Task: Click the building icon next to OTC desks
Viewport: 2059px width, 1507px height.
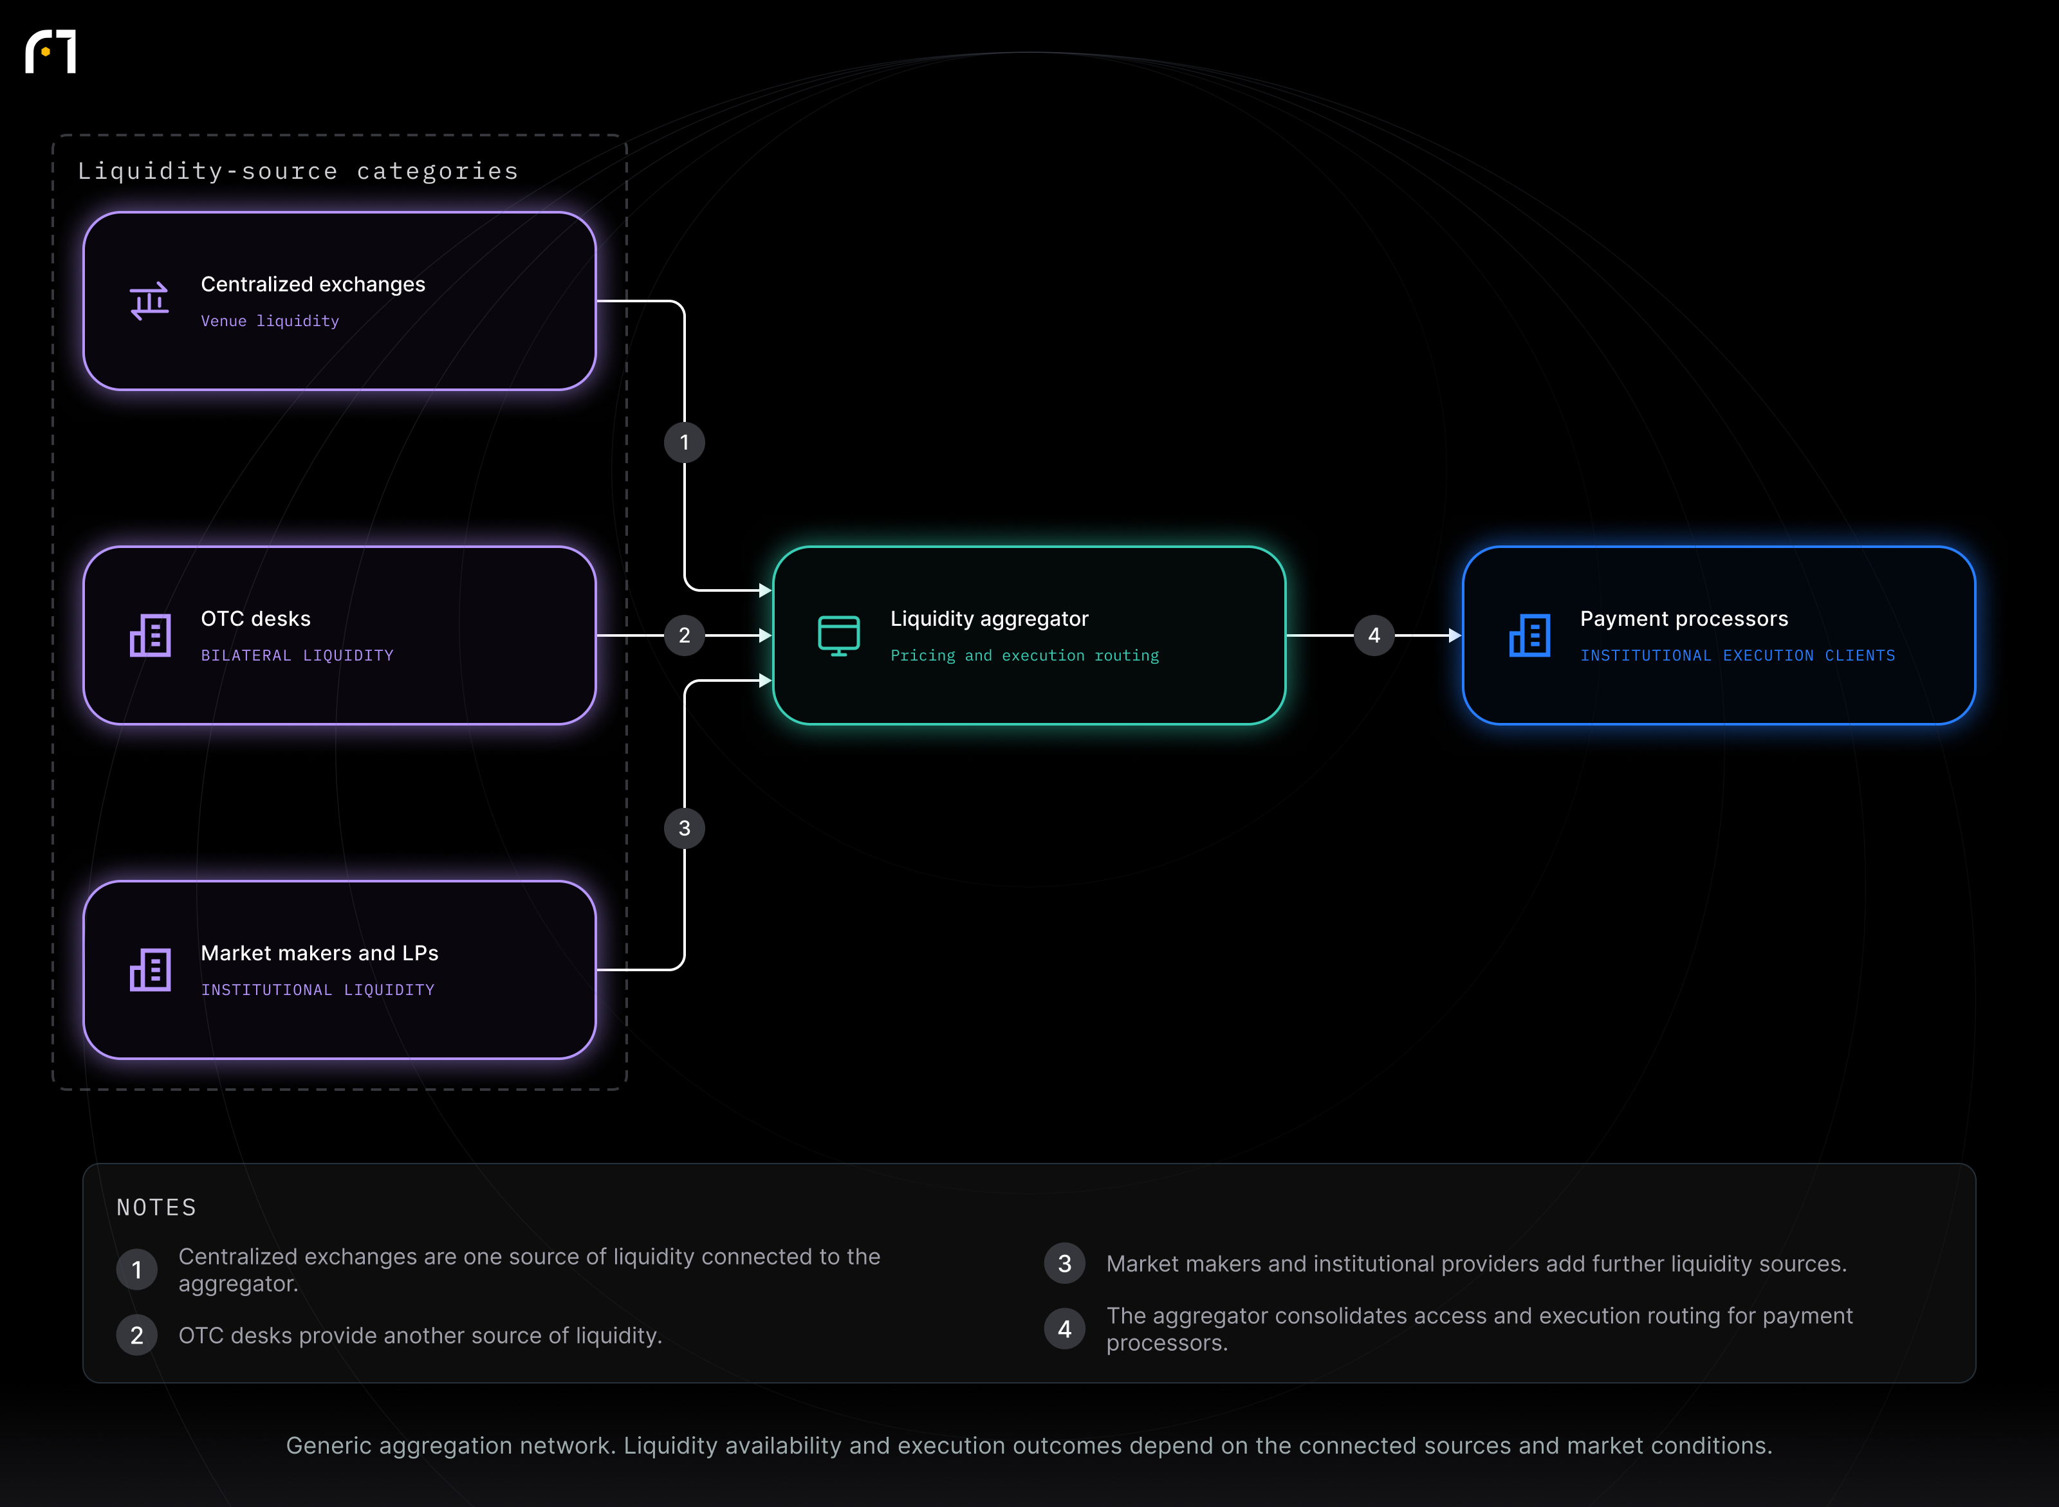Action: [150, 635]
